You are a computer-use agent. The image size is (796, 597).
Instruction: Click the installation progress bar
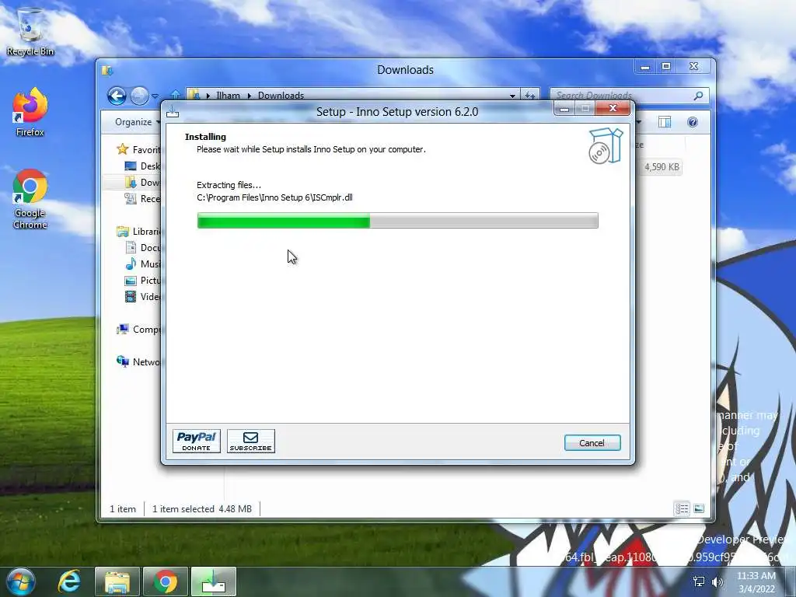click(x=397, y=220)
